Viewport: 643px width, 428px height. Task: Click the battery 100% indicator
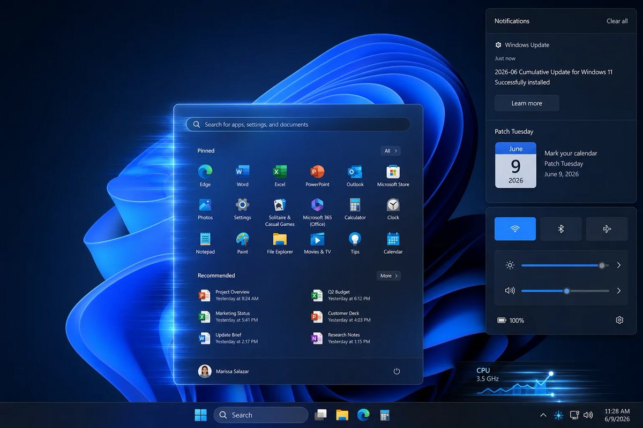click(x=511, y=320)
